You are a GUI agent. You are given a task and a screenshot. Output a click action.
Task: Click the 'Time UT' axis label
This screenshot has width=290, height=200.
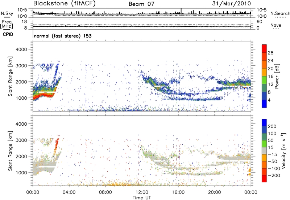tap(142, 198)
